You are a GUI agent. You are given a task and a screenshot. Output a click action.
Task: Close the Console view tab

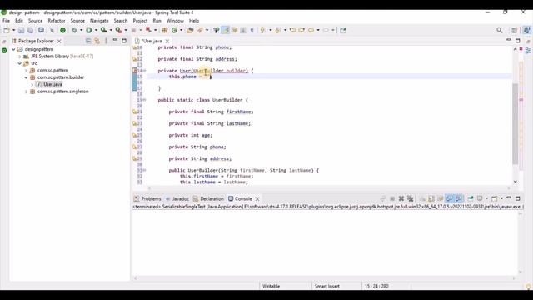tap(257, 198)
